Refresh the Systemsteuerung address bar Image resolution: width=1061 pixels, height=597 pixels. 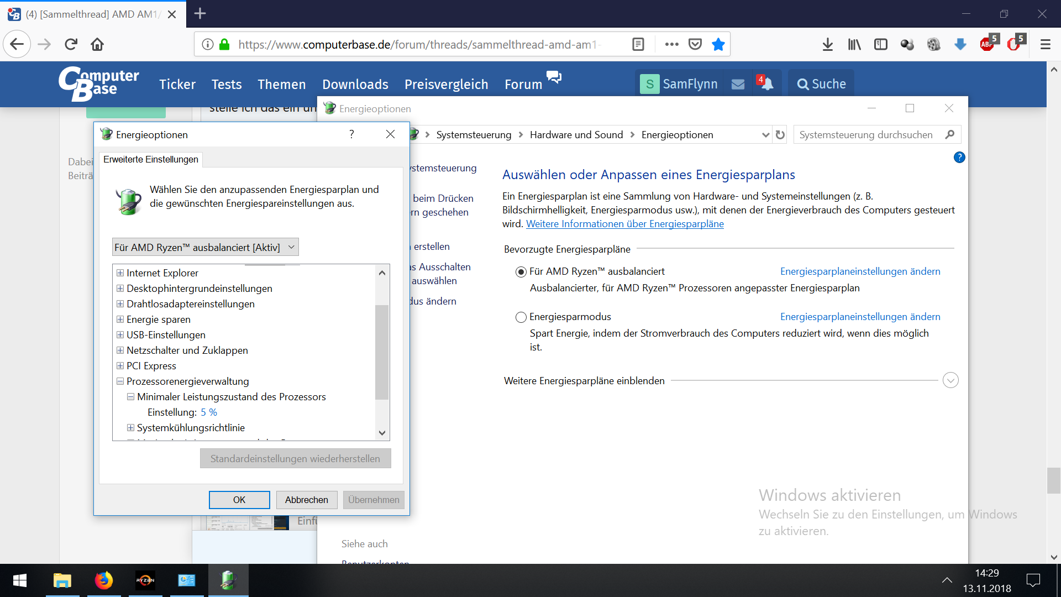[x=780, y=135]
